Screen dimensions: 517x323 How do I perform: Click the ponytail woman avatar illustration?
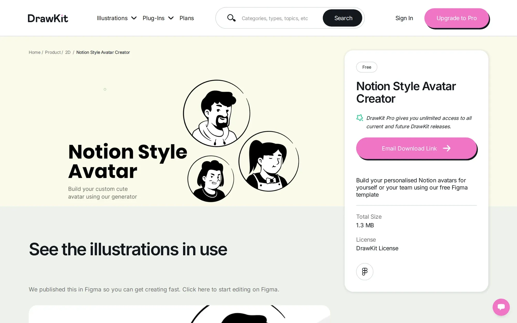click(x=269, y=161)
